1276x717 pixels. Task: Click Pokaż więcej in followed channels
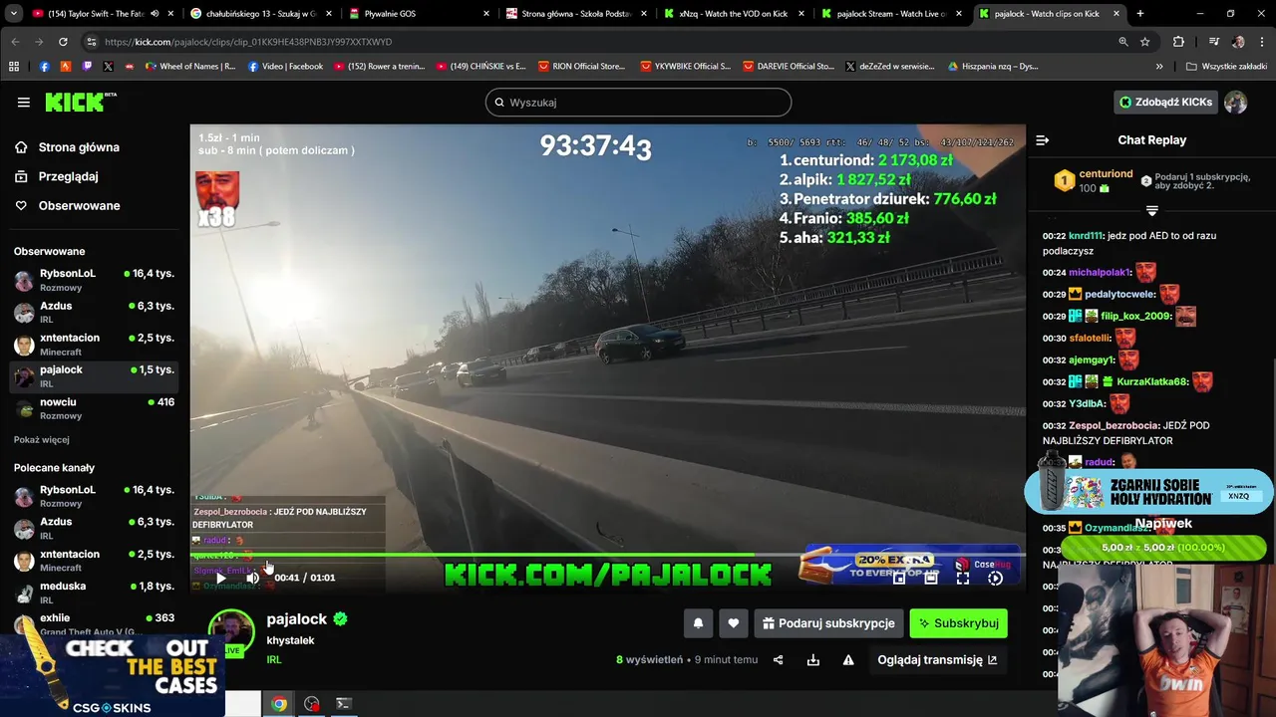[x=42, y=439]
